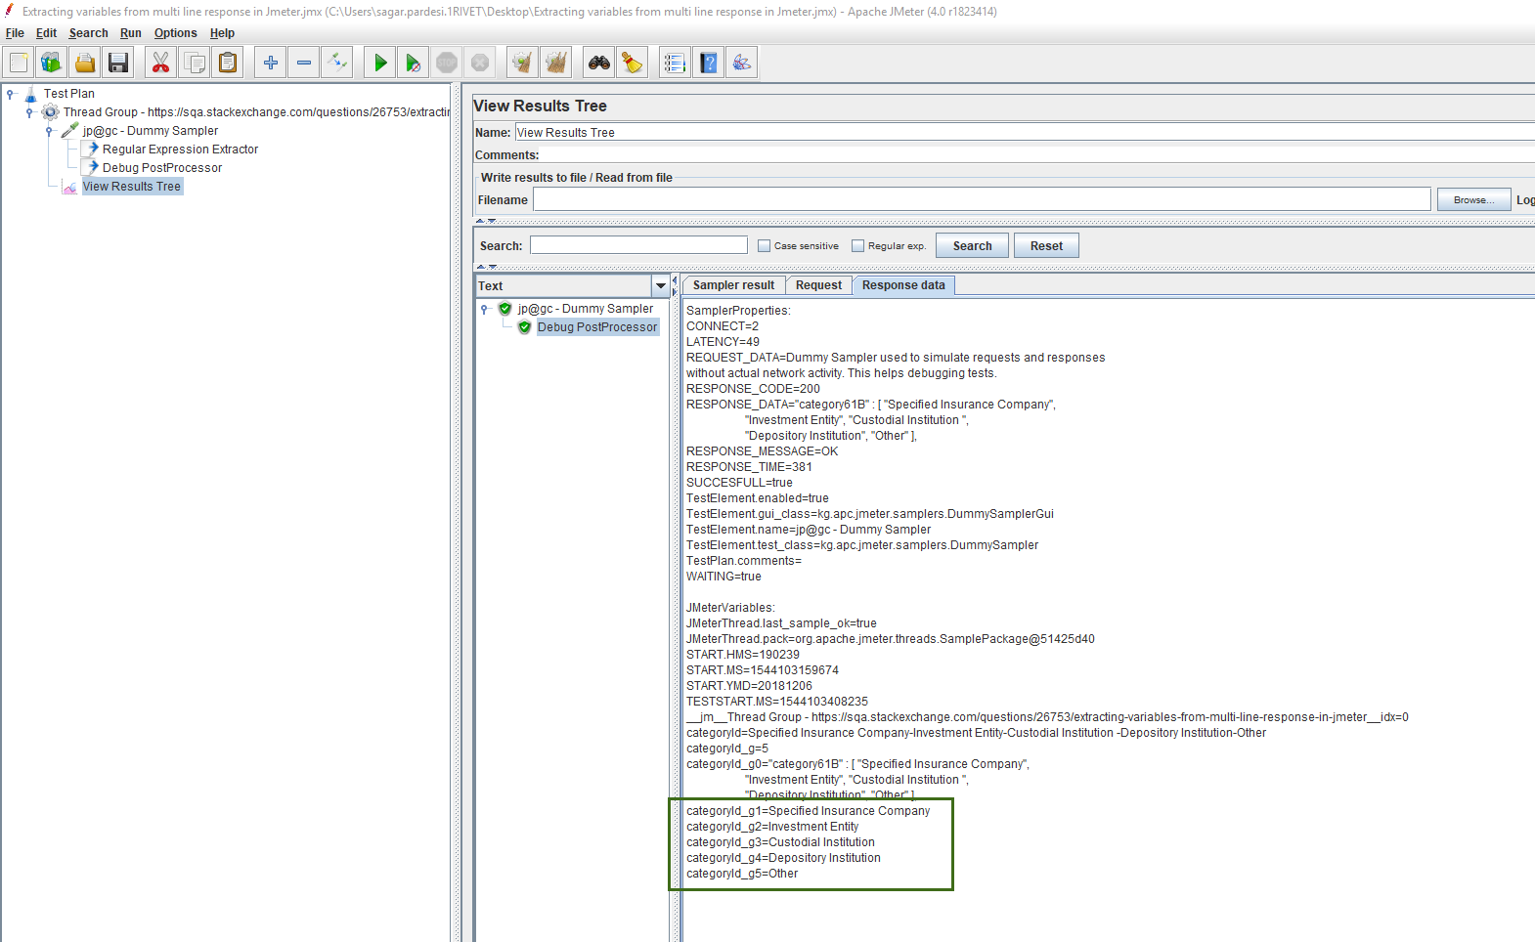Click into the Search text field
The image size is (1535, 942).
click(638, 245)
